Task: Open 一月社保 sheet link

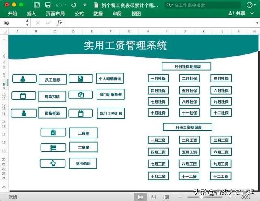Action: click(x=158, y=78)
